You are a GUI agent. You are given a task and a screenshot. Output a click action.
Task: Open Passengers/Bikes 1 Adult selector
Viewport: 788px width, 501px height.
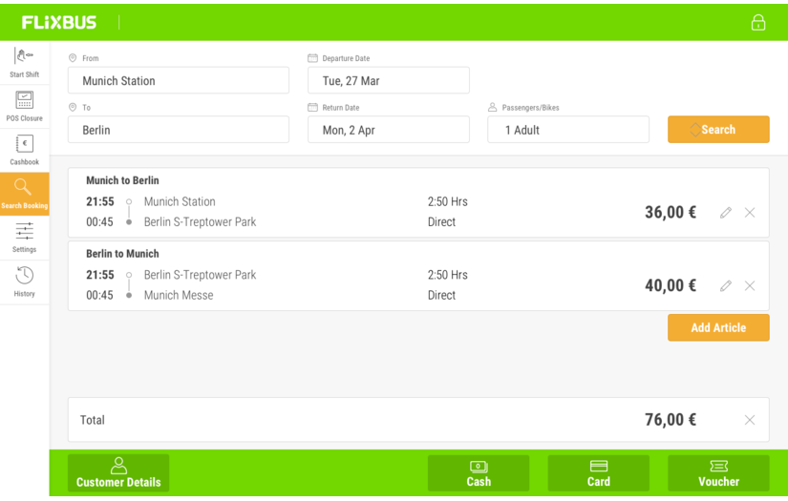[x=568, y=130]
